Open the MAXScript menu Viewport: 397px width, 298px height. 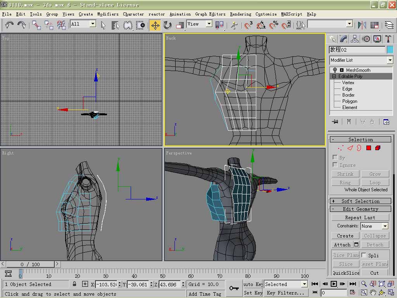[292, 14]
